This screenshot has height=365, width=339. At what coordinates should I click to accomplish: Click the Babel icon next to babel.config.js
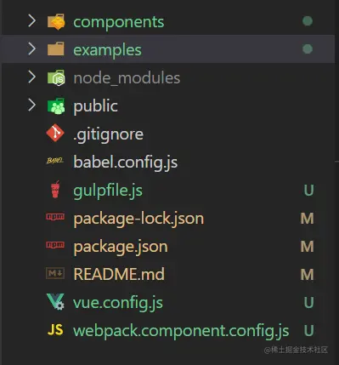pyautogui.click(x=55, y=161)
